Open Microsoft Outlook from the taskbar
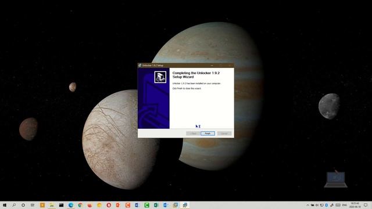This screenshot has width=372, height=209. 166,205
